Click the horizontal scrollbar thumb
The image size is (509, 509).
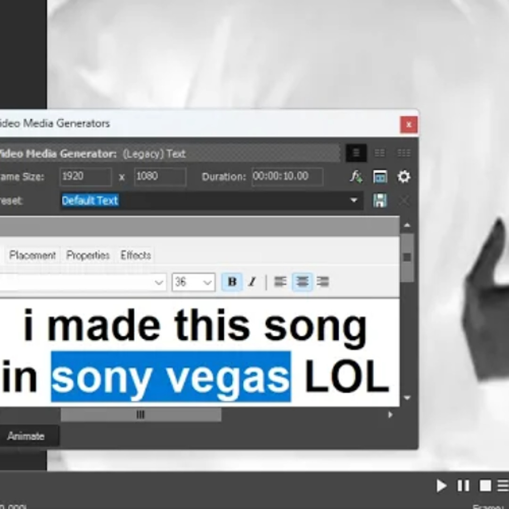[141, 415]
